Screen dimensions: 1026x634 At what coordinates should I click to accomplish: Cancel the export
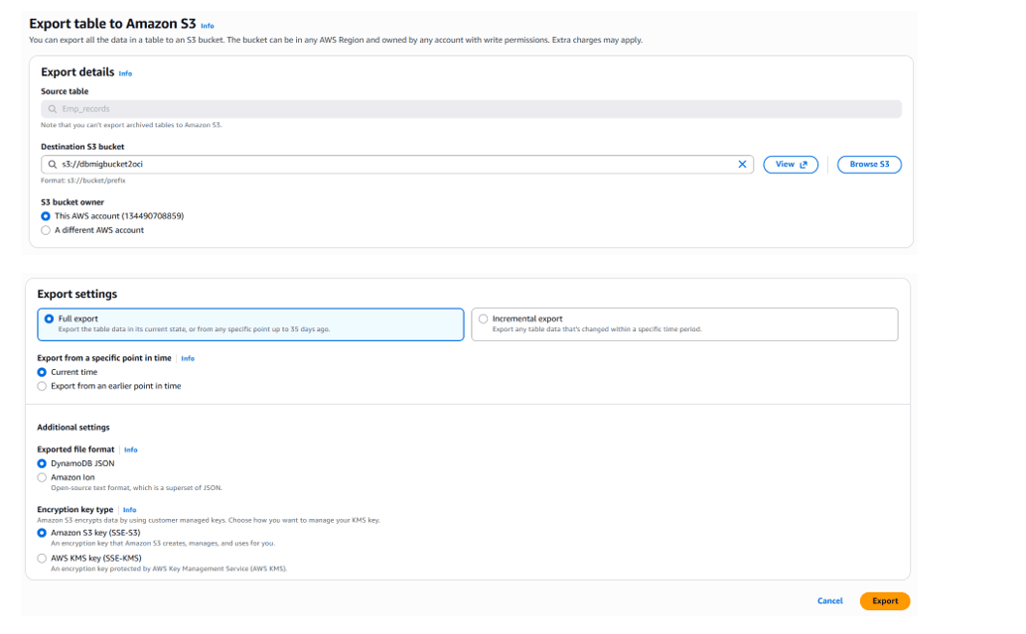[829, 600]
